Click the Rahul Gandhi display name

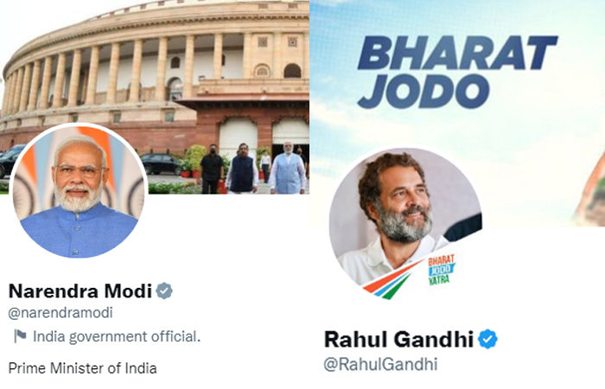click(x=399, y=339)
